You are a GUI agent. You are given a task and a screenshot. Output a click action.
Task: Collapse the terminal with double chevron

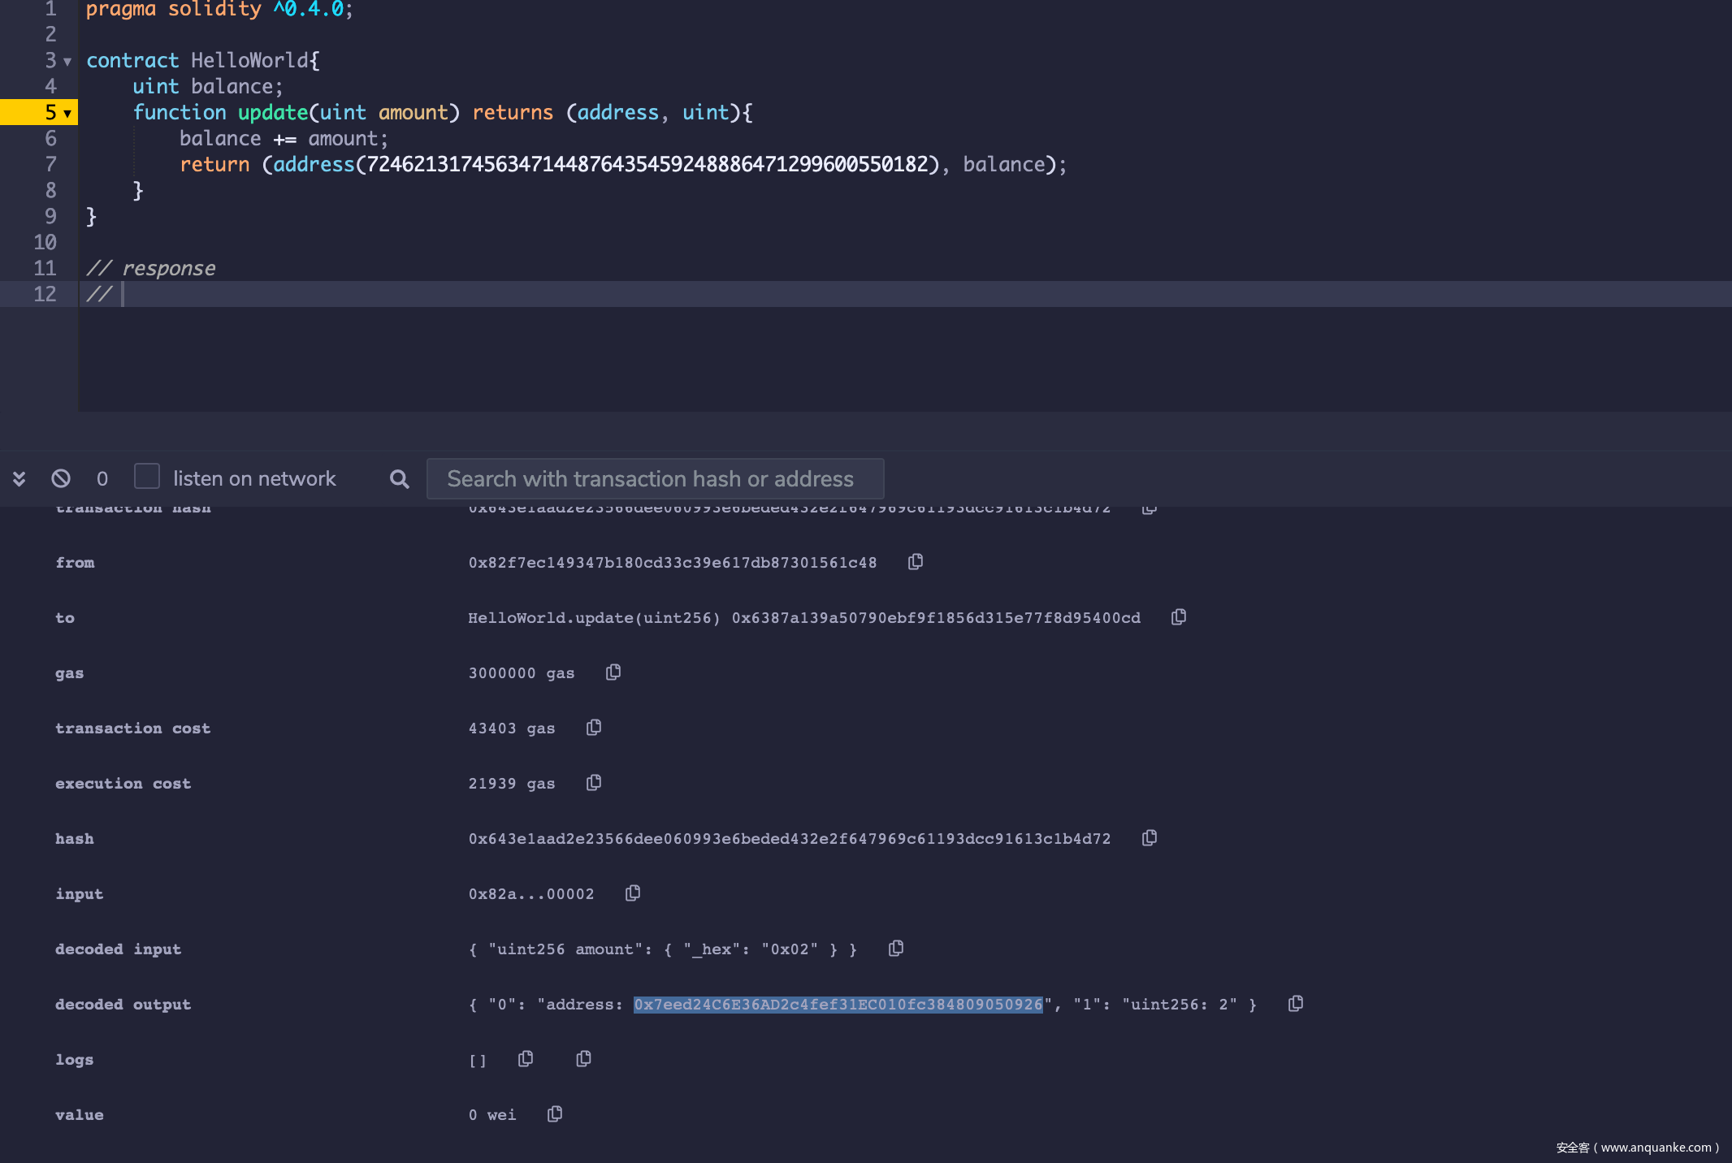[19, 478]
